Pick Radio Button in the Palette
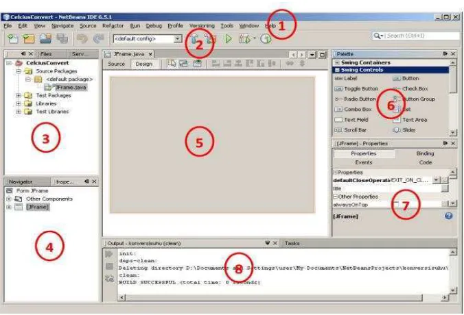 355,99
